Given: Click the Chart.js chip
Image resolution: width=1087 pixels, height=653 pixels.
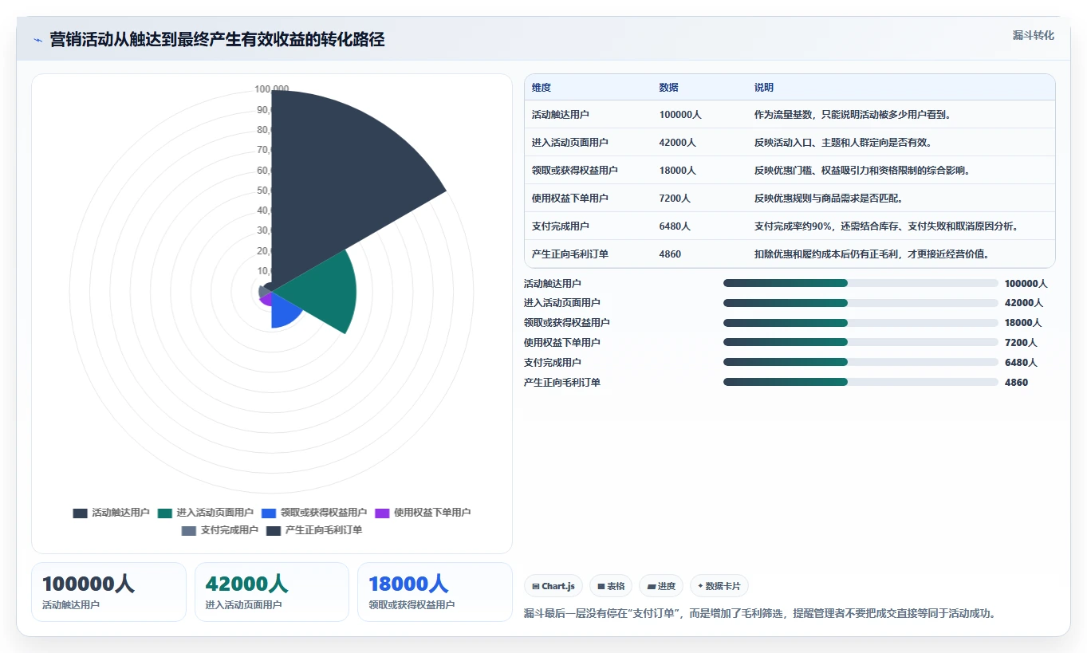Looking at the screenshot, I should [x=553, y=586].
